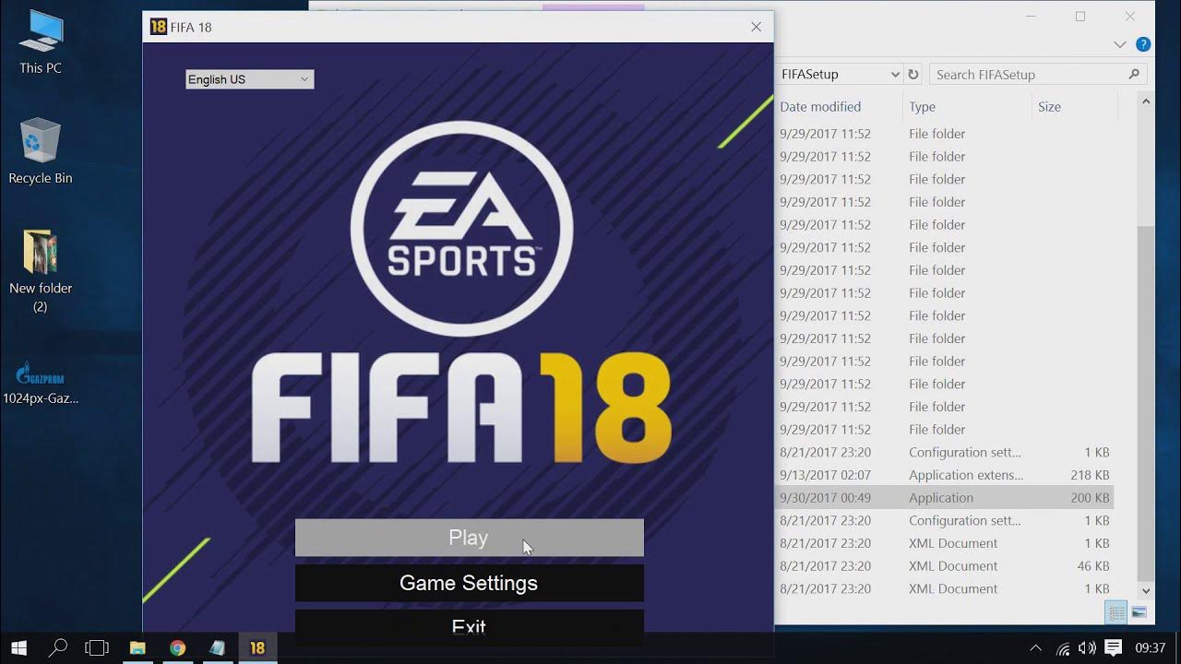
Task: Open Task View on the taskbar
Action: [97, 647]
